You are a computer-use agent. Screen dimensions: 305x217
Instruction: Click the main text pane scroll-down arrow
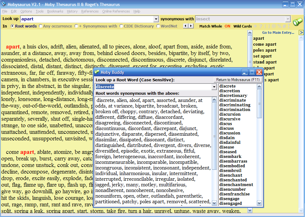250,210
